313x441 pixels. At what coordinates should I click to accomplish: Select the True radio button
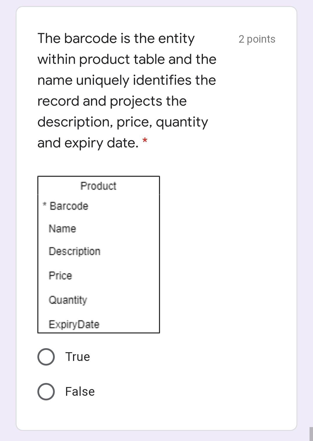(x=46, y=357)
